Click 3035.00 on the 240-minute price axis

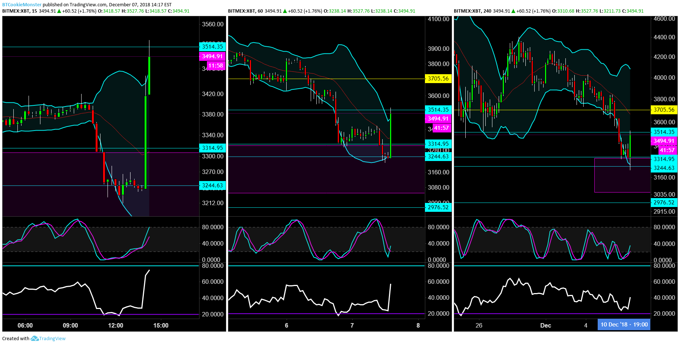click(x=664, y=194)
